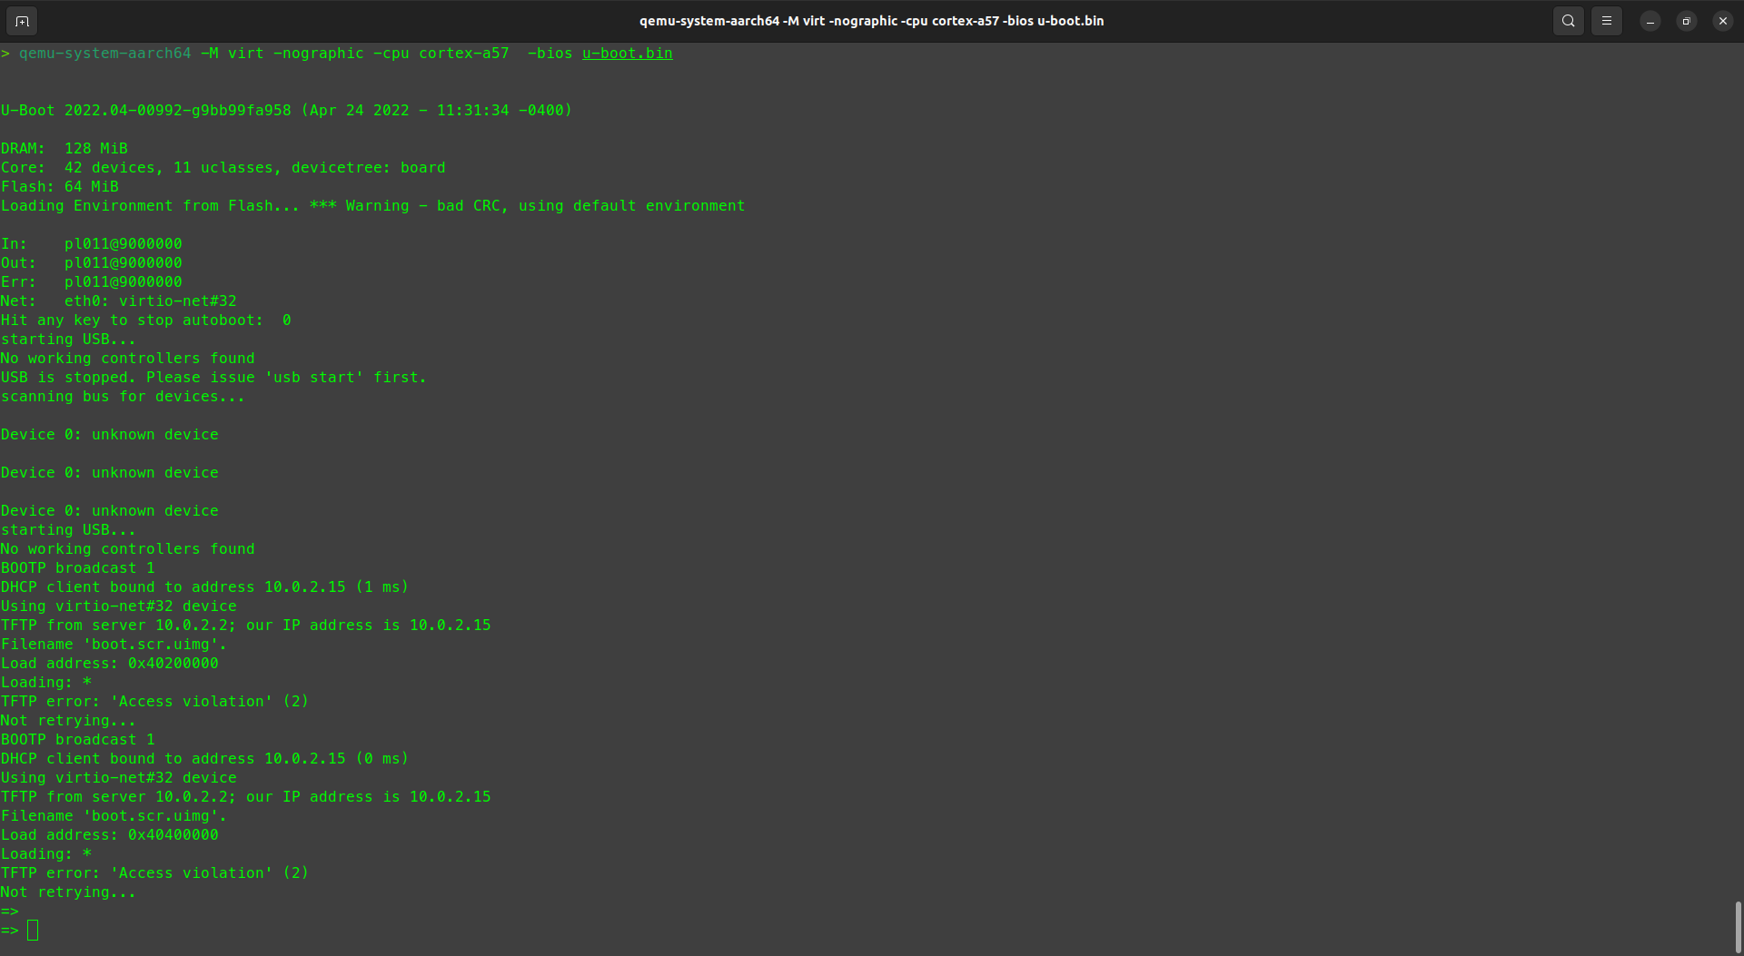Click the u-boot.bin underlined filename
1744x956 pixels.
[627, 54]
